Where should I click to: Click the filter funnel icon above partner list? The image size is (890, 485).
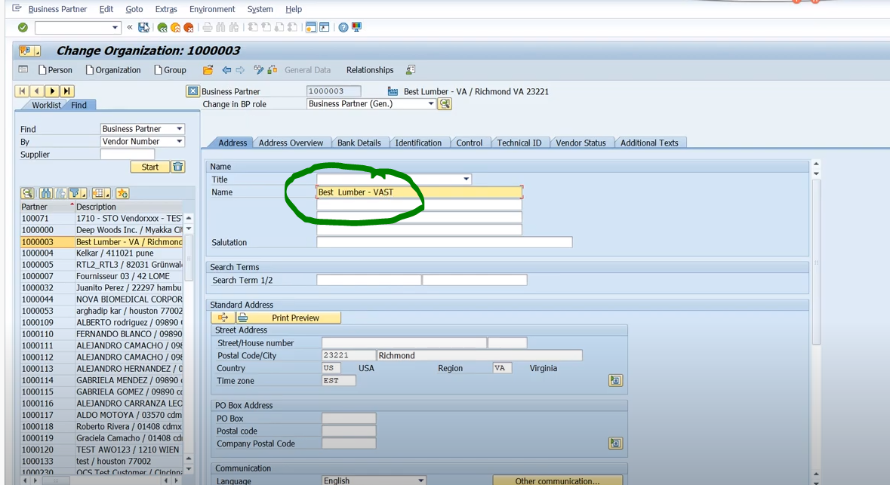[76, 194]
